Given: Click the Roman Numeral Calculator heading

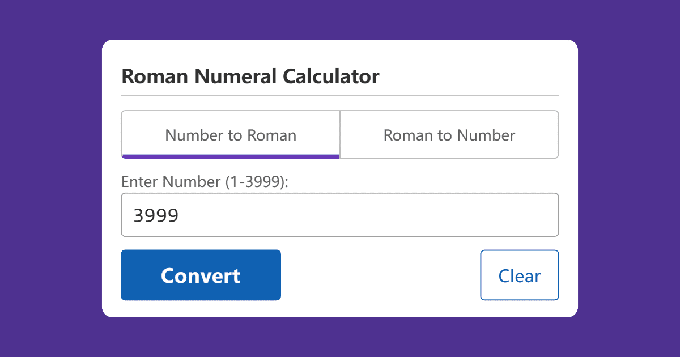Looking at the screenshot, I should (250, 76).
